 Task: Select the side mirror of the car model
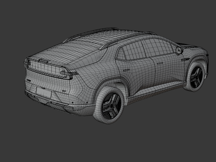click(179, 50)
